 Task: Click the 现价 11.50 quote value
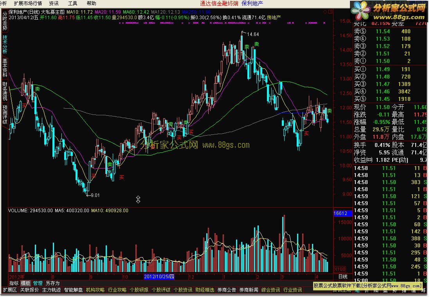[382, 107]
